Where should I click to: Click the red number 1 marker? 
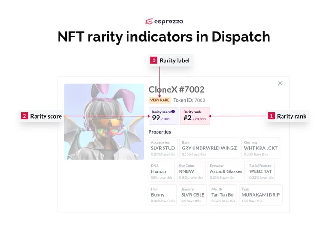[x=271, y=116]
